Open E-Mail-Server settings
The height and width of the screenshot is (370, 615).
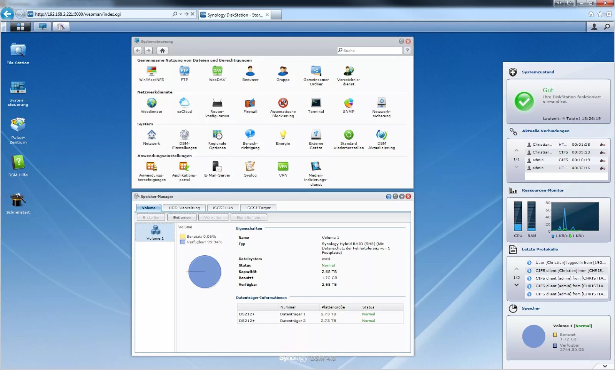(217, 170)
